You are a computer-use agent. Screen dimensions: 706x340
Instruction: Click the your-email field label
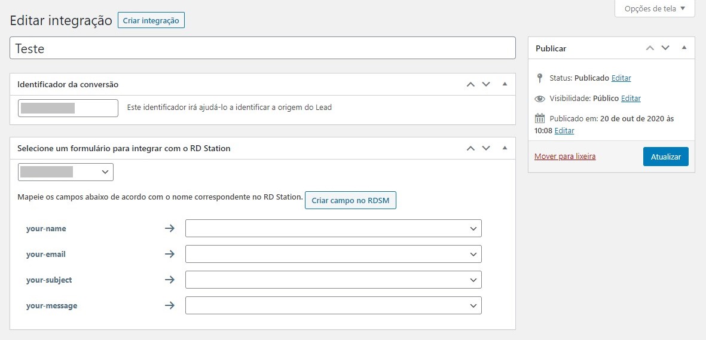46,255
